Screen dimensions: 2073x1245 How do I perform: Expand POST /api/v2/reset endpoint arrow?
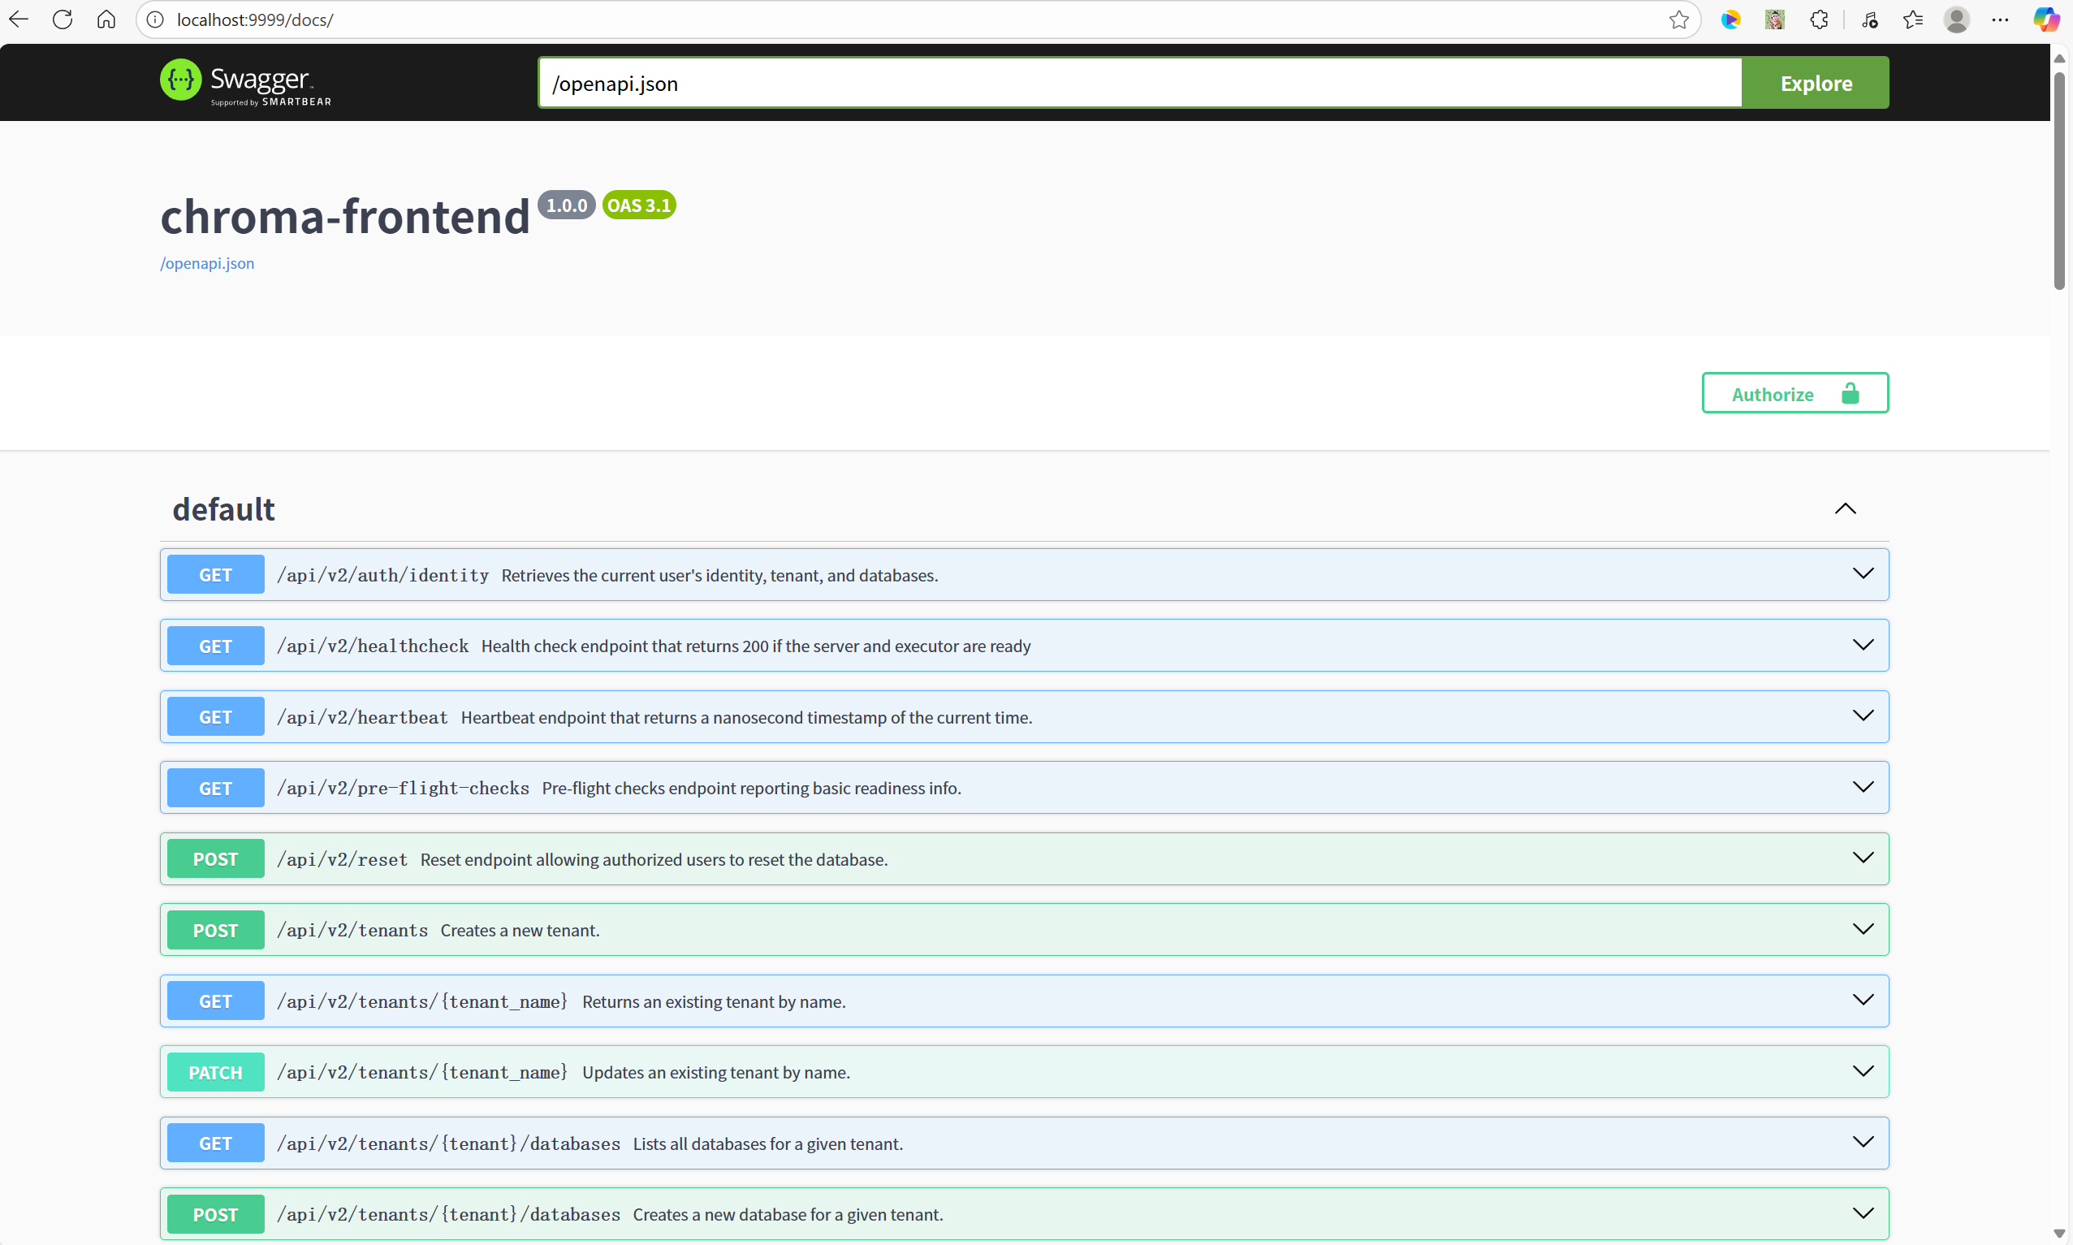pos(1863,858)
